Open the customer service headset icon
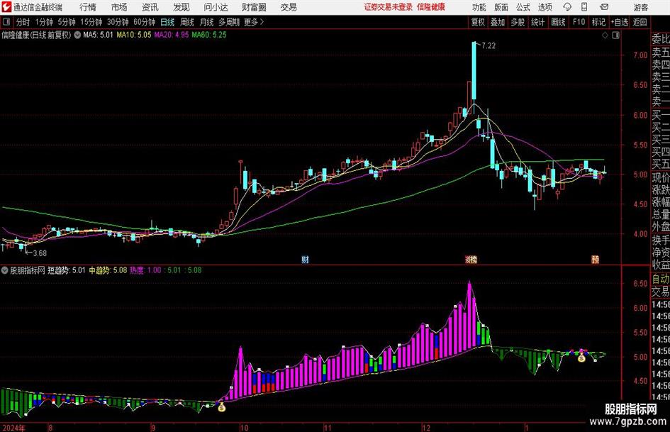Screen dimensions: 670x432 [x=567, y=7]
